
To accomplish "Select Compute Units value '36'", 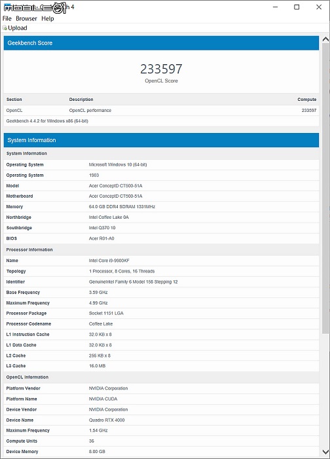I will click(92, 441).
